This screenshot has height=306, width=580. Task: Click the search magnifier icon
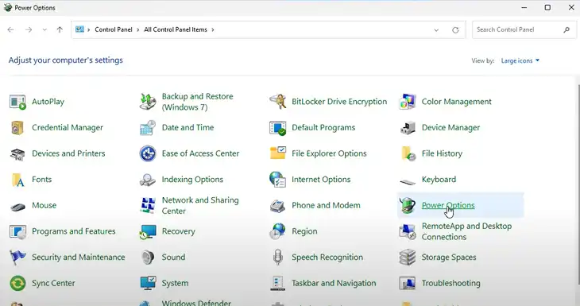tap(566, 29)
